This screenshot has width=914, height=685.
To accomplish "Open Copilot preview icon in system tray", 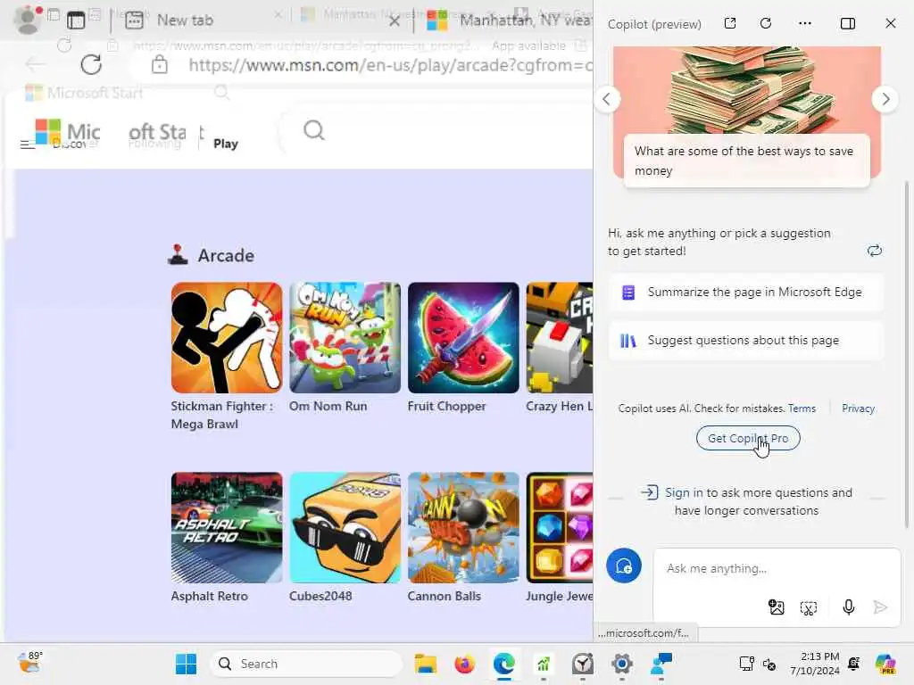I will [885, 664].
